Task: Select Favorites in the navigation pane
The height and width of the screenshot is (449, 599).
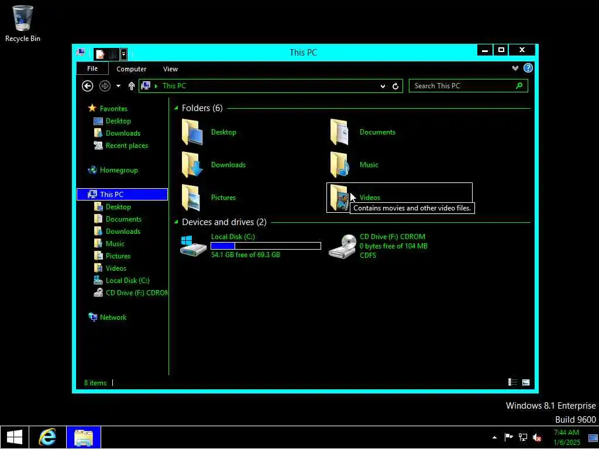Action: (113, 108)
